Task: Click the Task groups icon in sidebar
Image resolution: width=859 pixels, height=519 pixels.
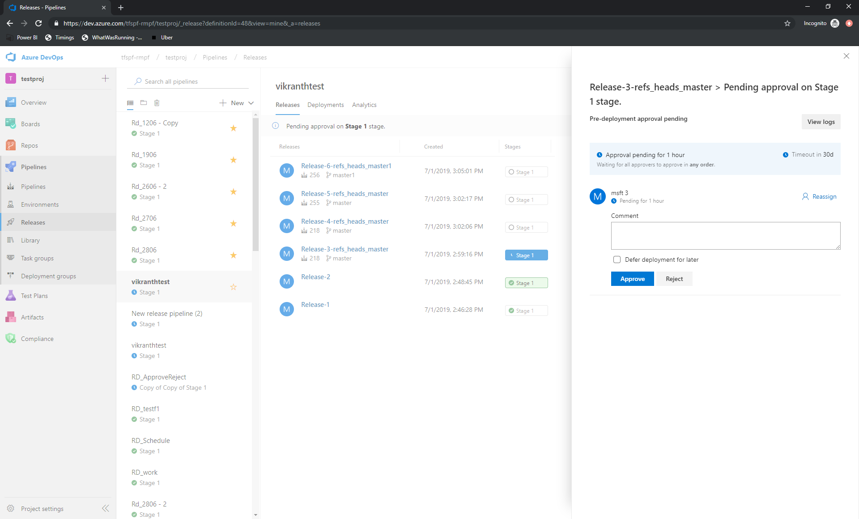Action: coord(10,258)
